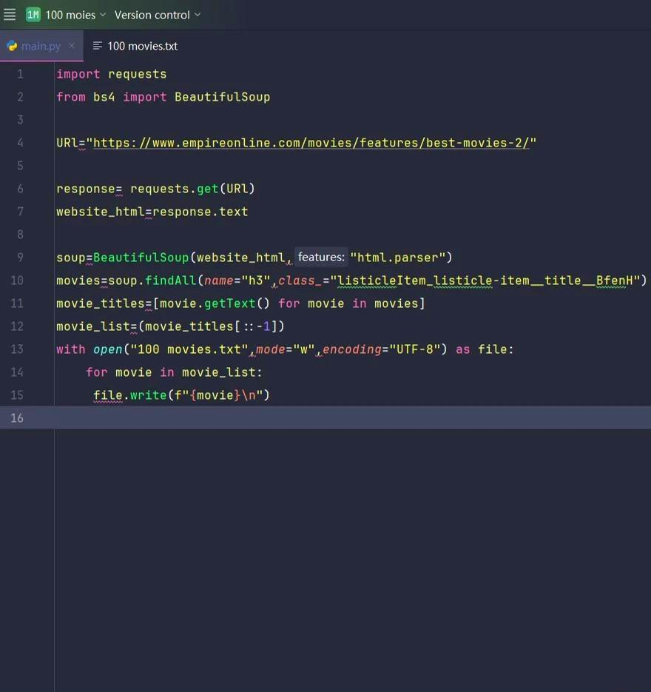Viewport: 651px width, 692px height.
Task: Switch to the main.py tab
Action: [41, 46]
